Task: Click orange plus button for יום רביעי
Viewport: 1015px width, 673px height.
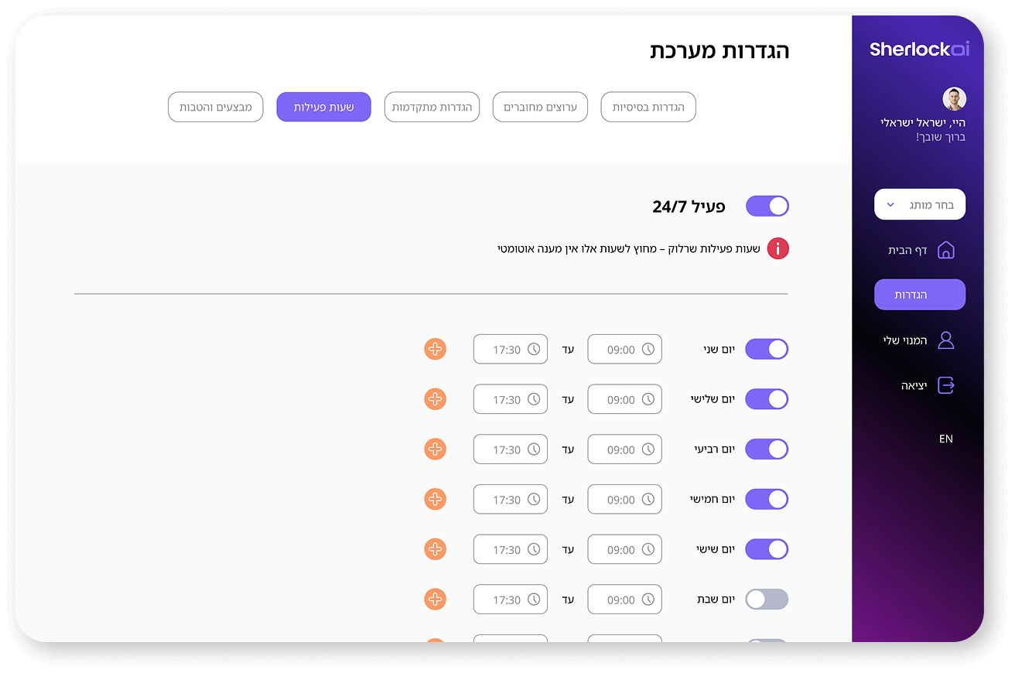Action: pos(436,449)
